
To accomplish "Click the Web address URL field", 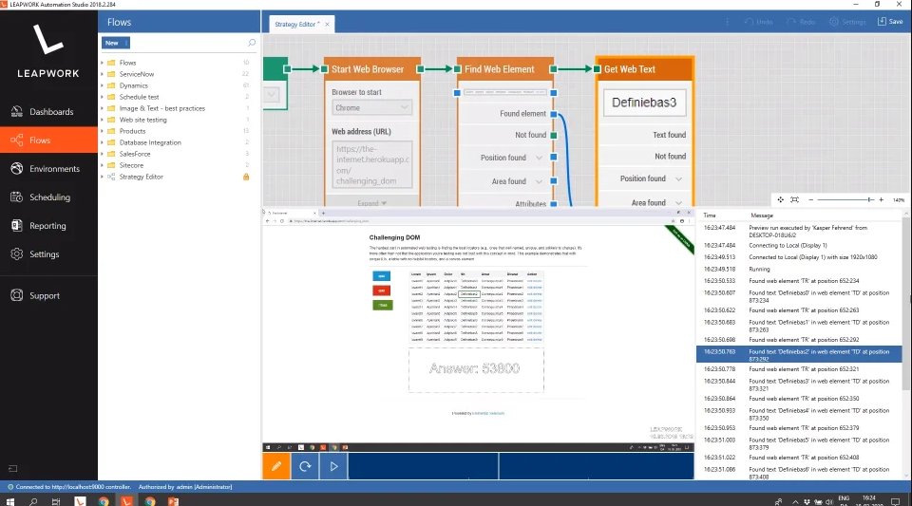I will [372, 164].
